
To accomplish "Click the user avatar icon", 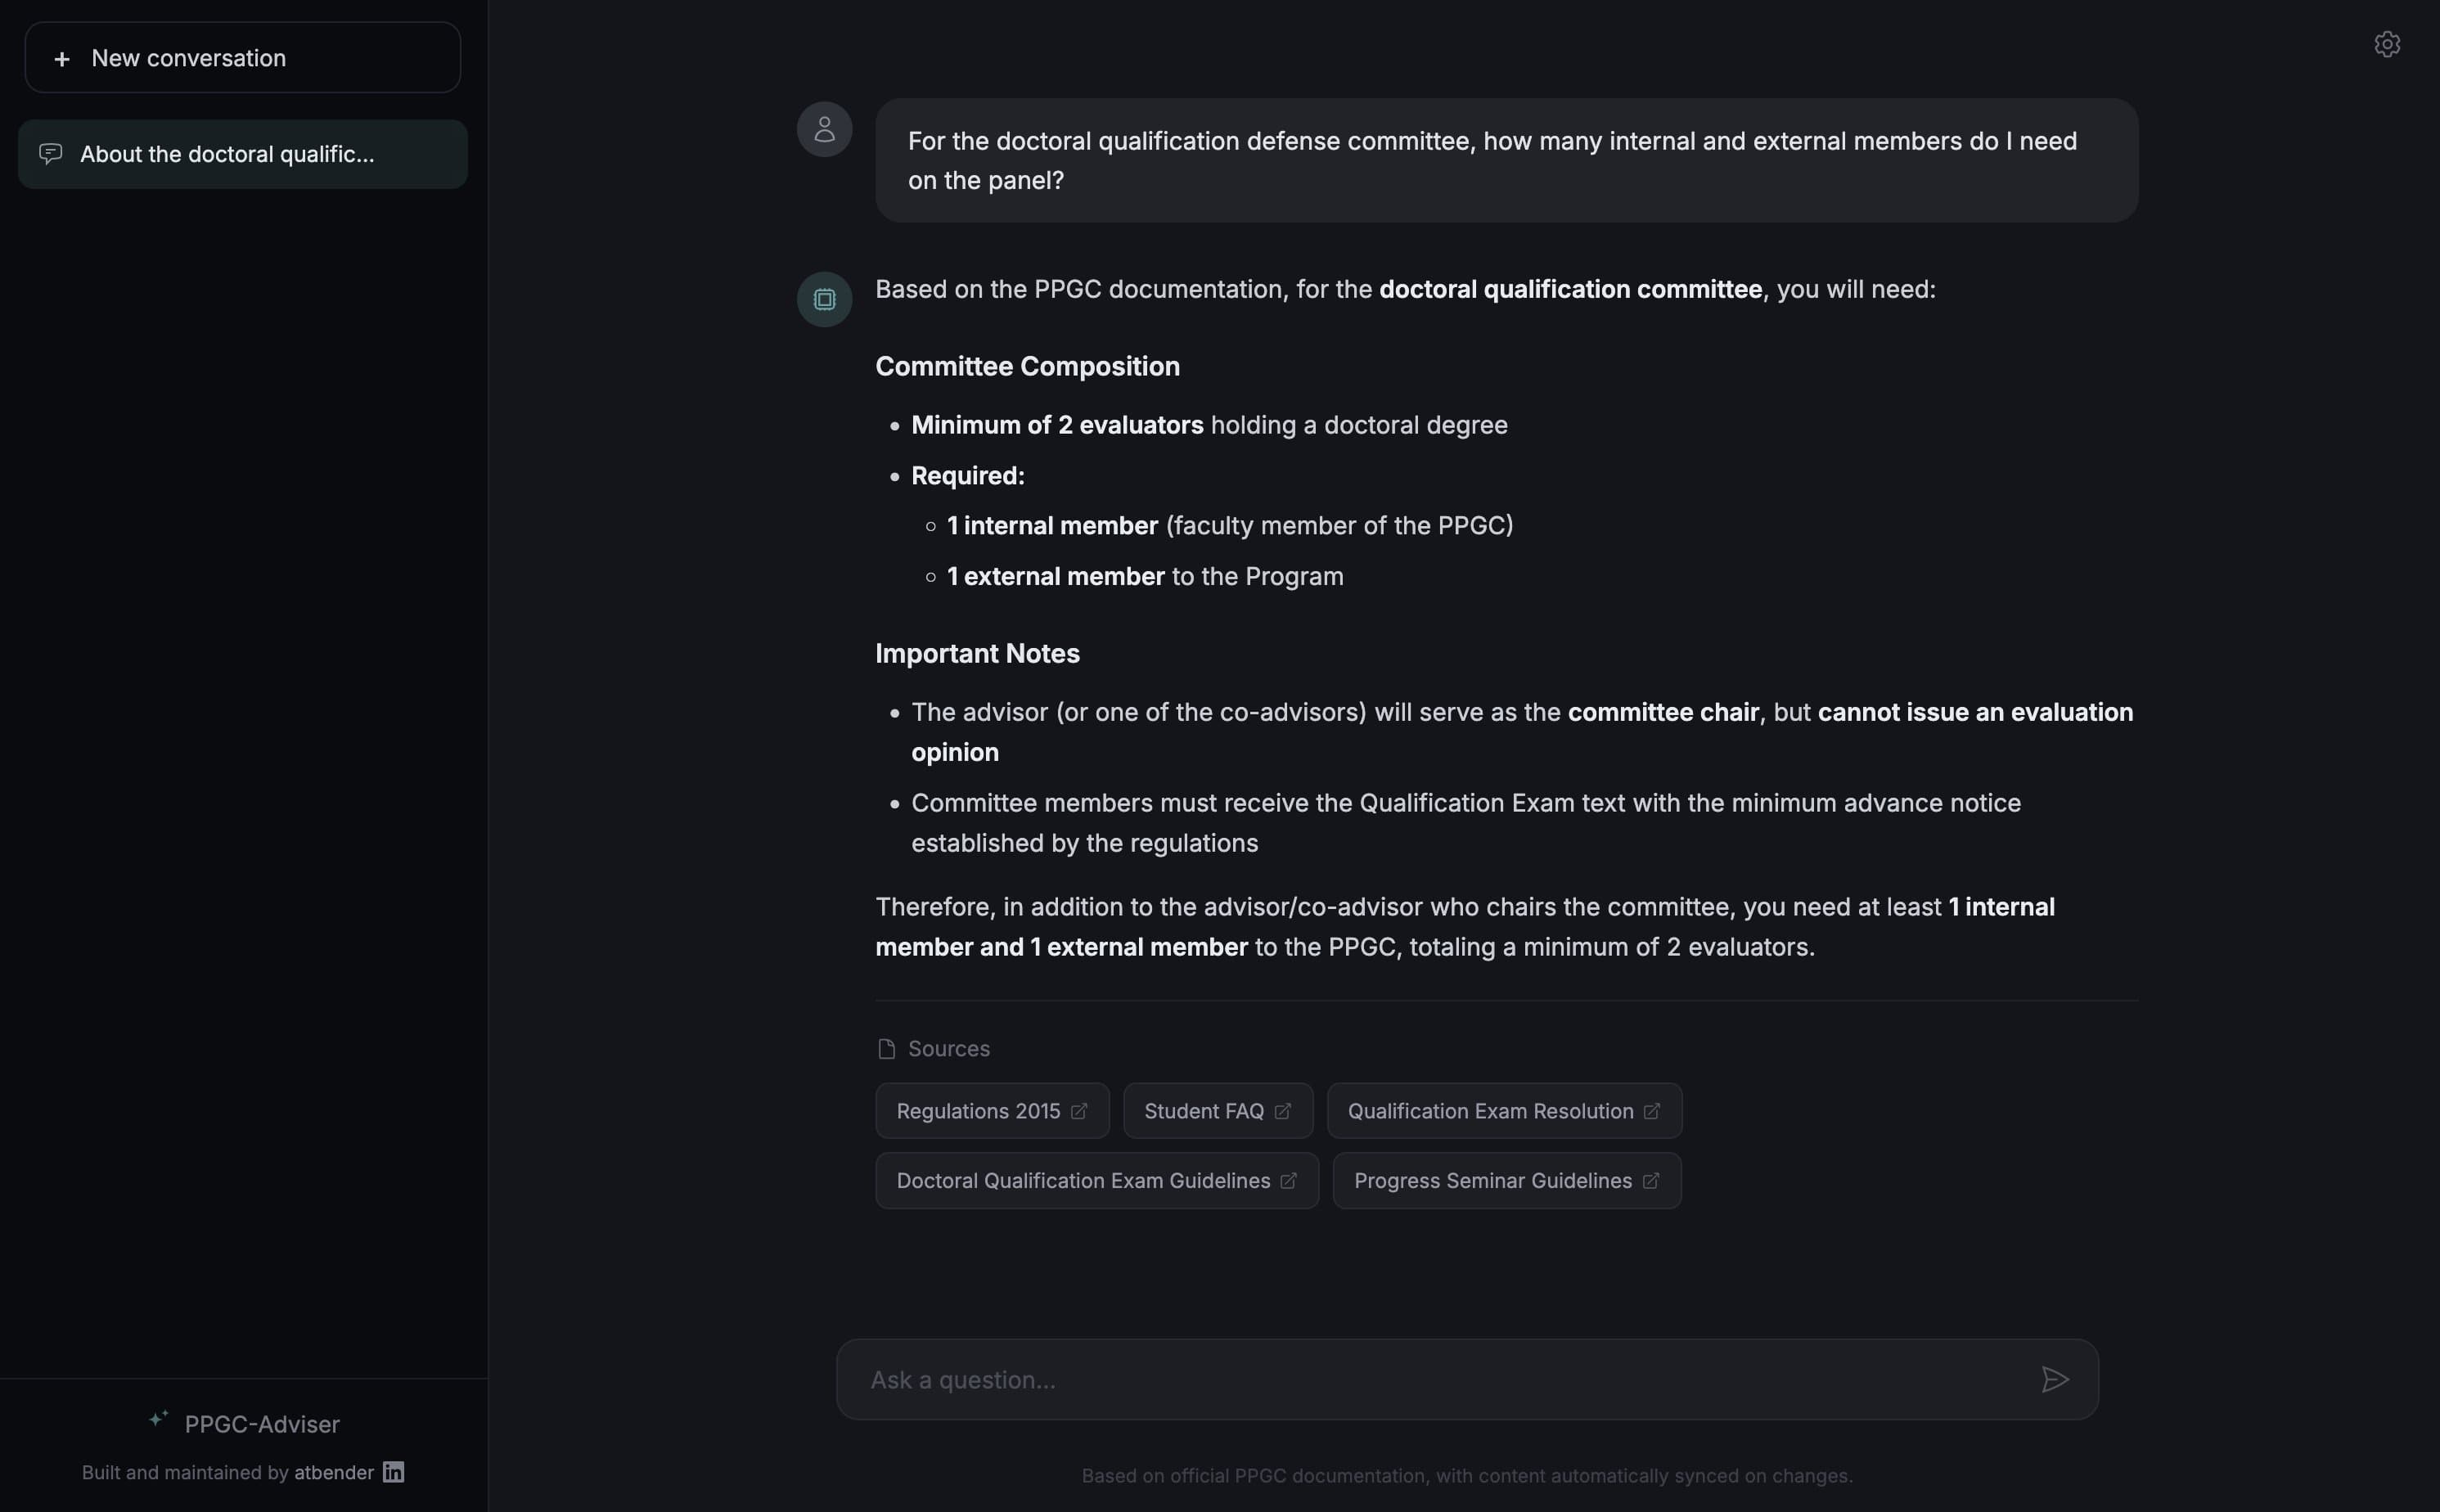I will pos(824,130).
